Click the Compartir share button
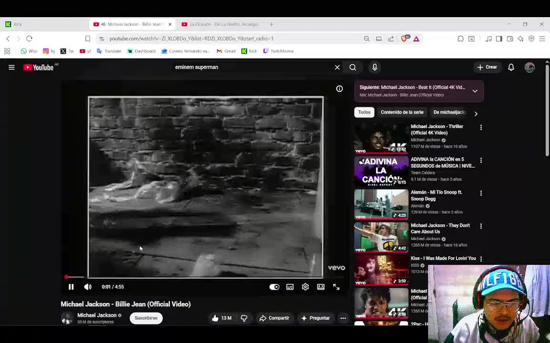The height and width of the screenshot is (343, 550). click(275, 318)
